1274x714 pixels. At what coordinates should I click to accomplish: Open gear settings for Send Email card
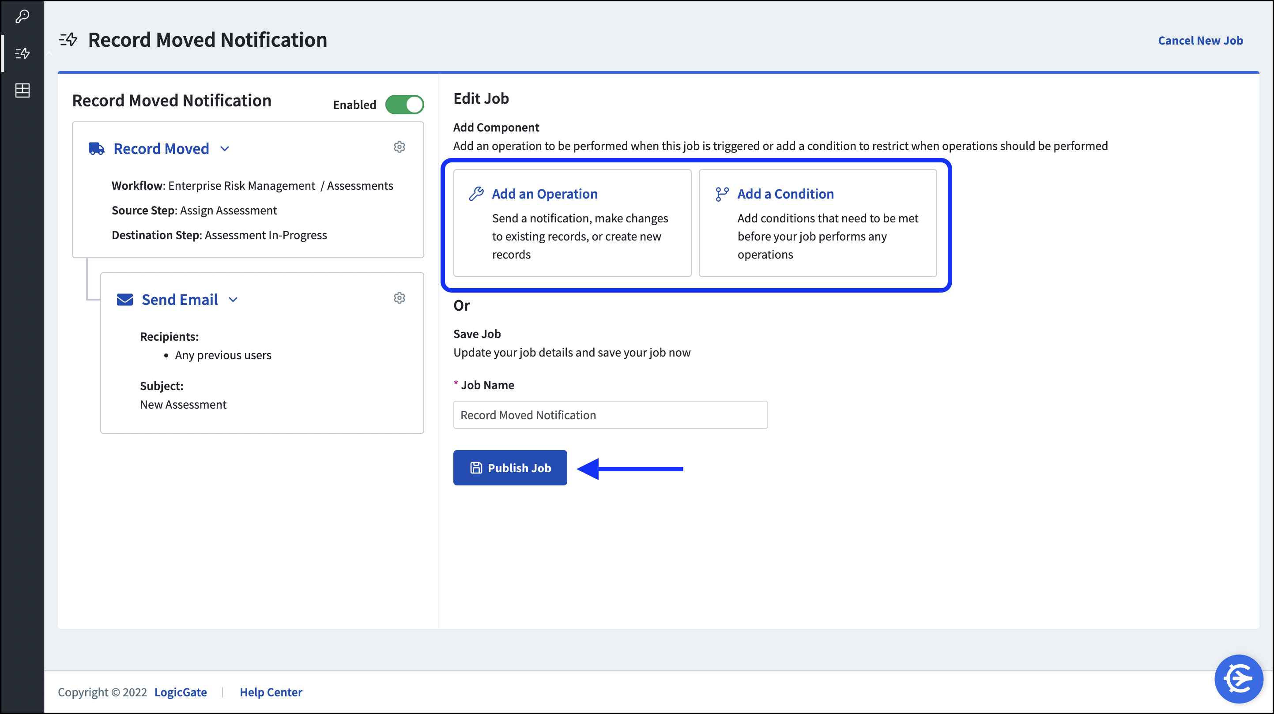400,298
